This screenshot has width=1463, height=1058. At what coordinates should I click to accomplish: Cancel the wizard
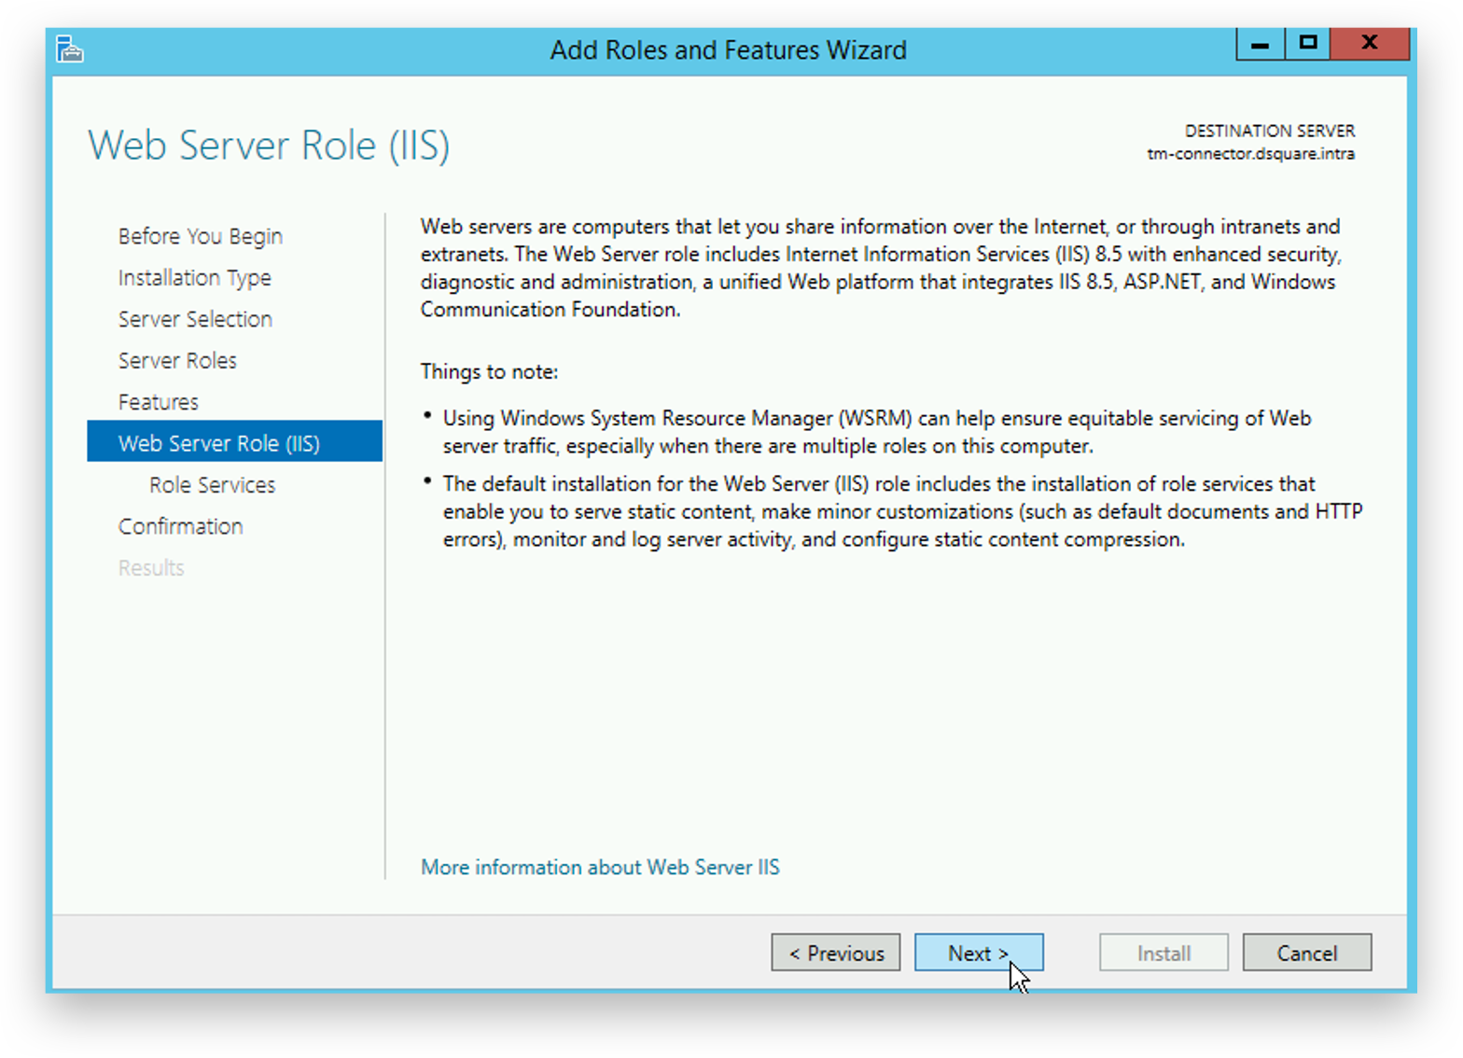[x=1306, y=953]
